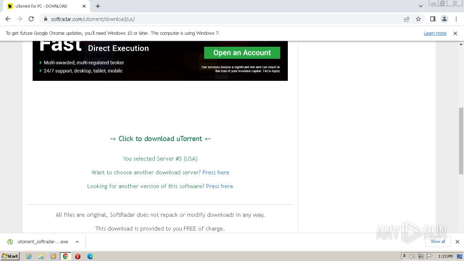This screenshot has height=261, width=464.
Task: Switch to Chrome taskbar icon
Action: pos(66,256)
